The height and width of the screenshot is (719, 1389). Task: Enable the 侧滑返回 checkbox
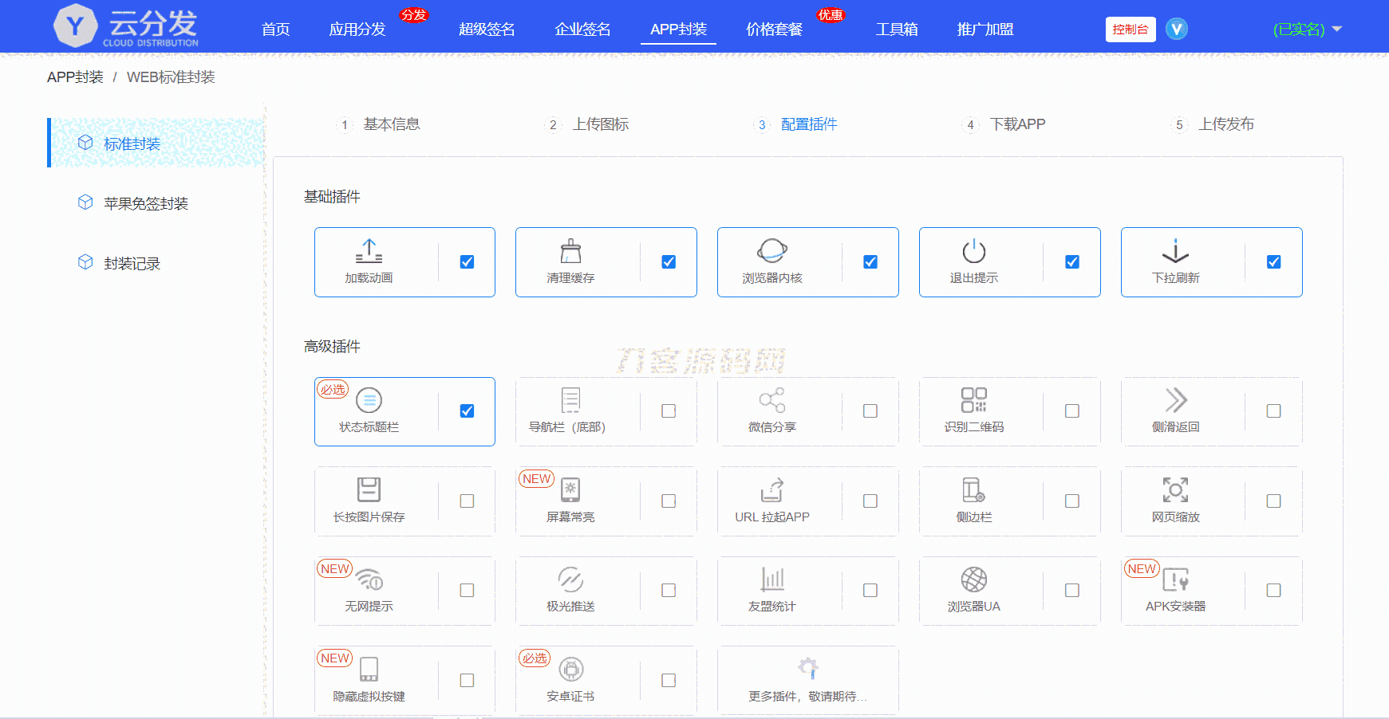pyautogui.click(x=1274, y=411)
